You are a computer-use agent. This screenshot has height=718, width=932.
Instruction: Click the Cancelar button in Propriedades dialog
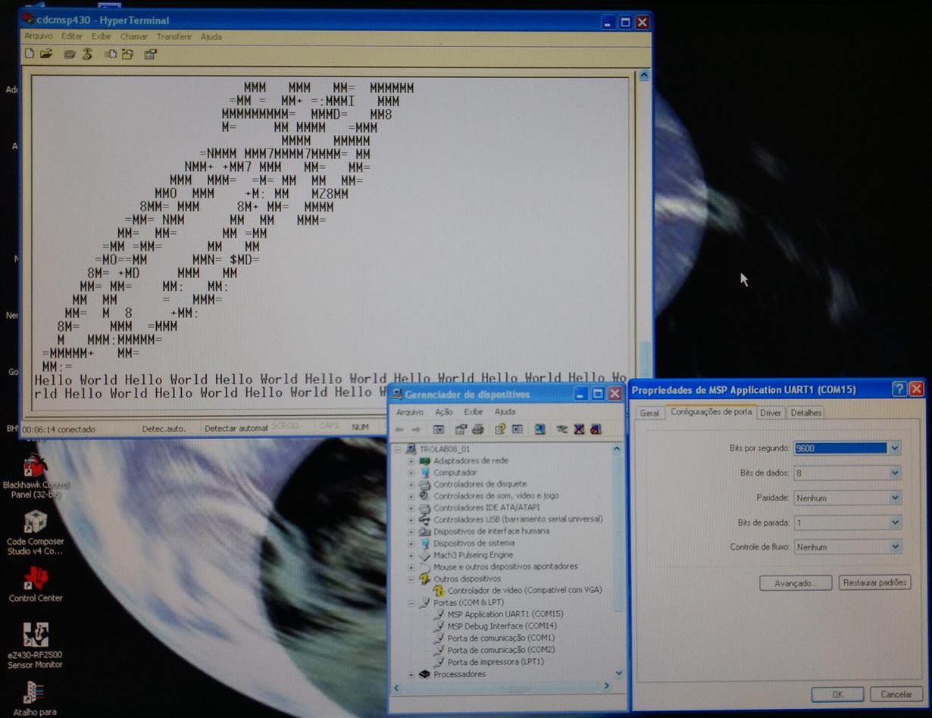(x=896, y=695)
